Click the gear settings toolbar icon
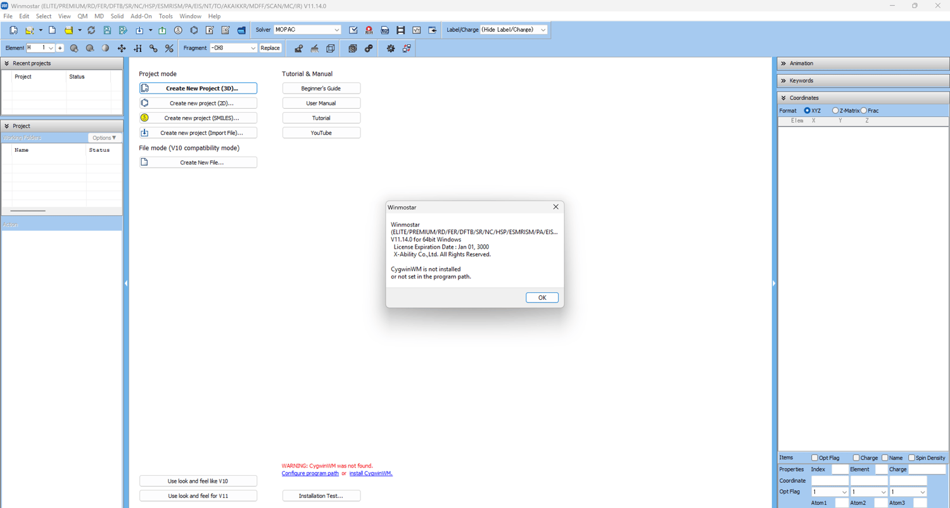 click(391, 48)
